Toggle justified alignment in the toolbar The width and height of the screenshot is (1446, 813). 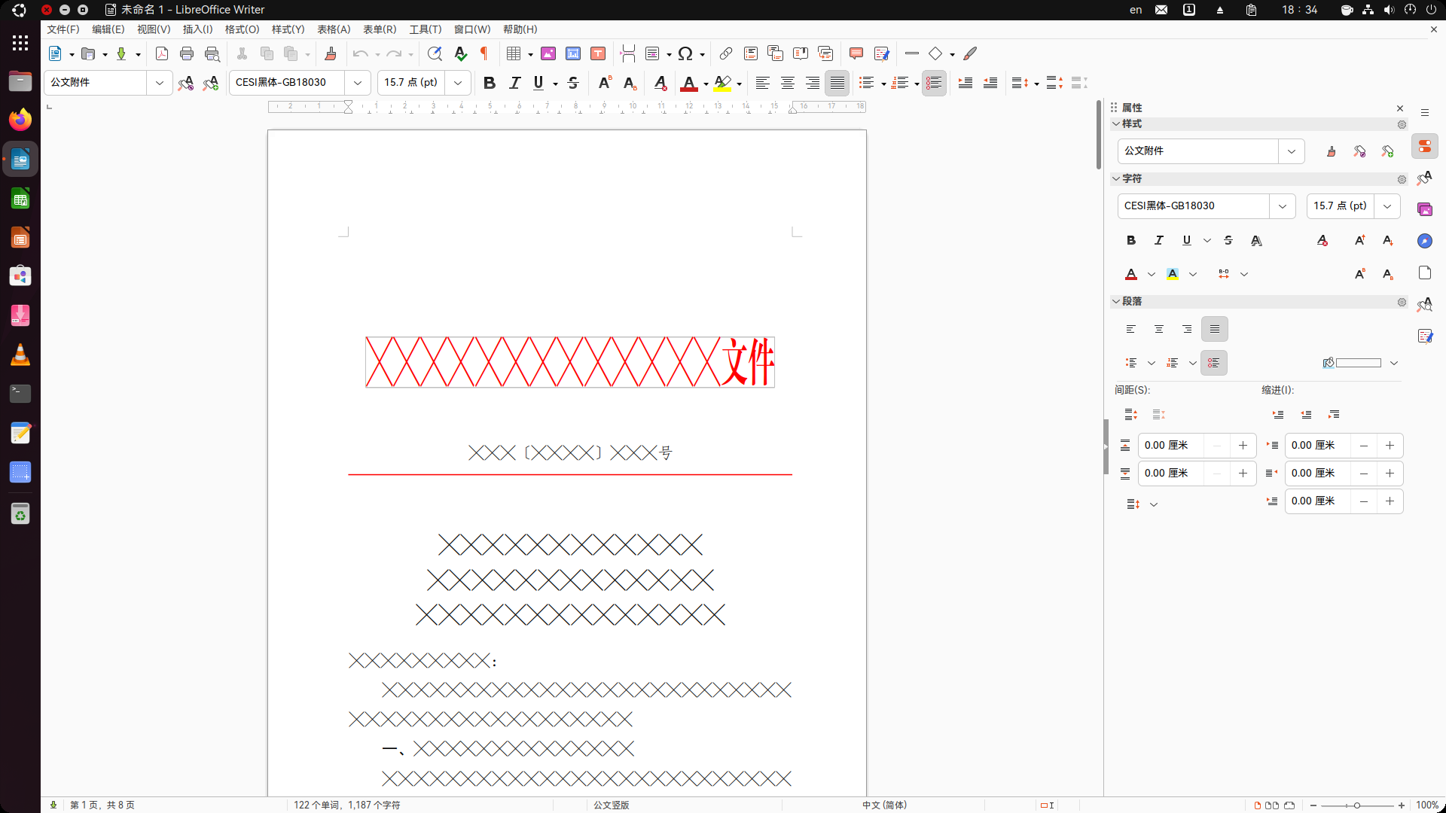point(837,83)
